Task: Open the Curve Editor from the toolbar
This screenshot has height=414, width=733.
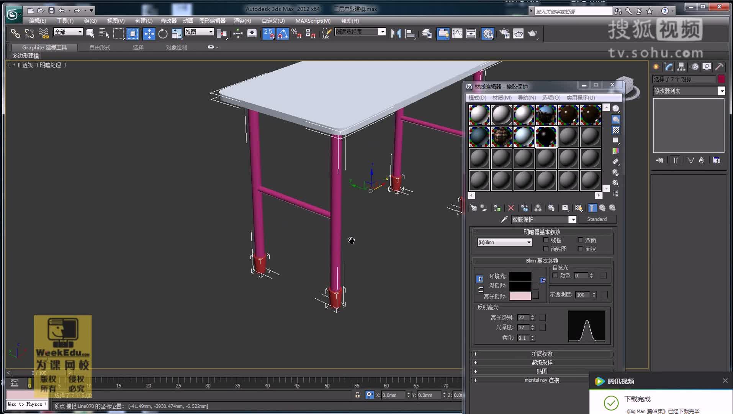Action: click(x=457, y=34)
